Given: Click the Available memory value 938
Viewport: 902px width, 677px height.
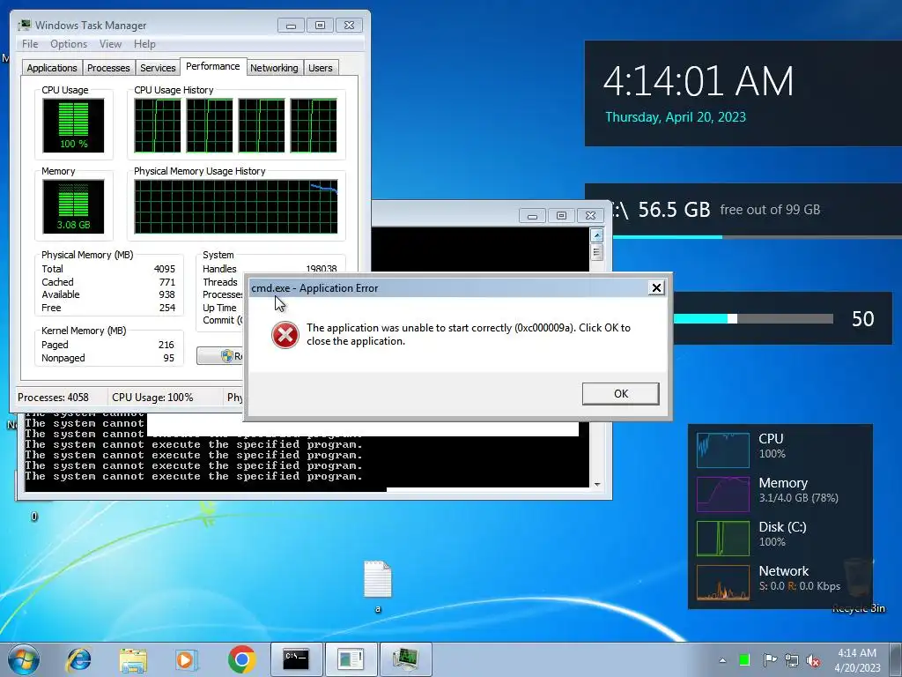Looking at the screenshot, I should coord(166,294).
